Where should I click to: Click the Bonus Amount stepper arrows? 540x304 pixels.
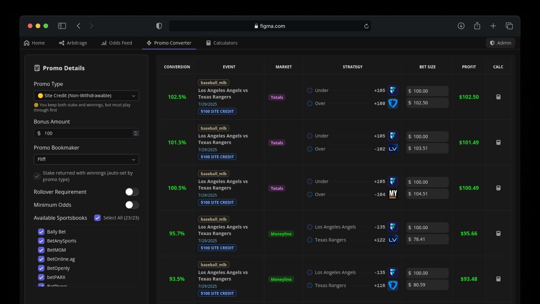click(135, 133)
